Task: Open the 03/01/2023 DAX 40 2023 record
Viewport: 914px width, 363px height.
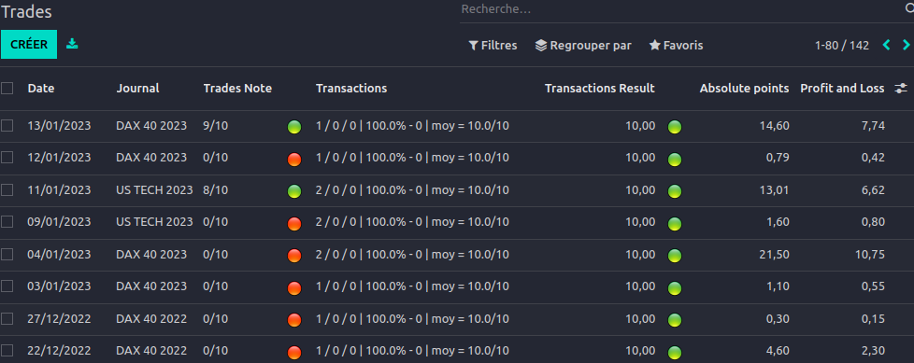Action: tap(457, 286)
